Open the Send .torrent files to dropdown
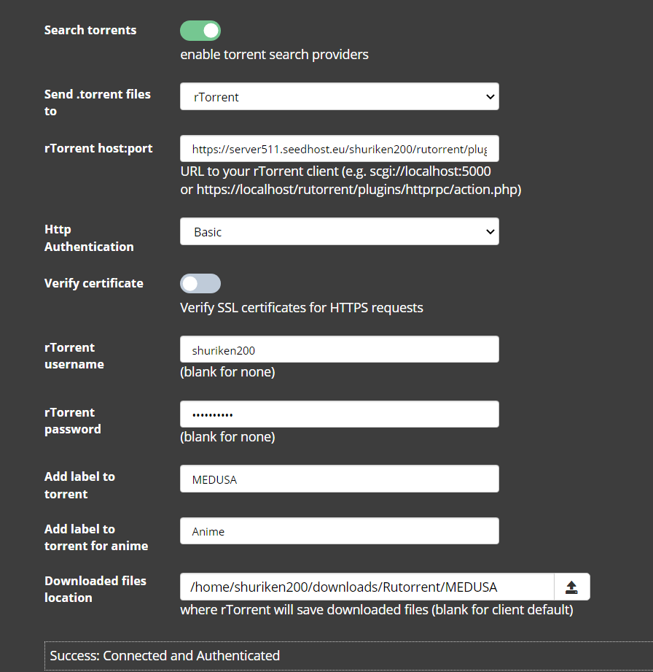Viewport: 653px width, 672px height. pos(339,96)
